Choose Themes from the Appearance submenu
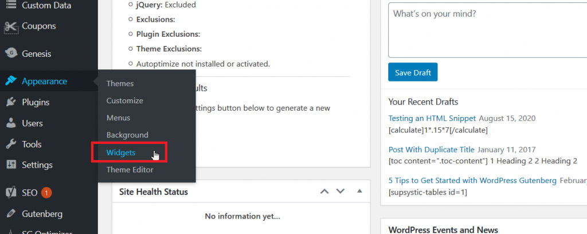Screen dimensions: 587x234 click(x=120, y=84)
